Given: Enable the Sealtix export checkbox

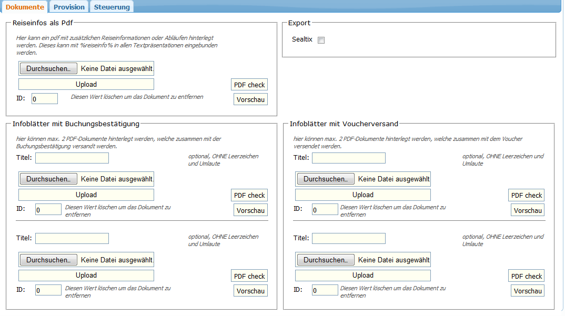Looking at the screenshot, I should [321, 40].
